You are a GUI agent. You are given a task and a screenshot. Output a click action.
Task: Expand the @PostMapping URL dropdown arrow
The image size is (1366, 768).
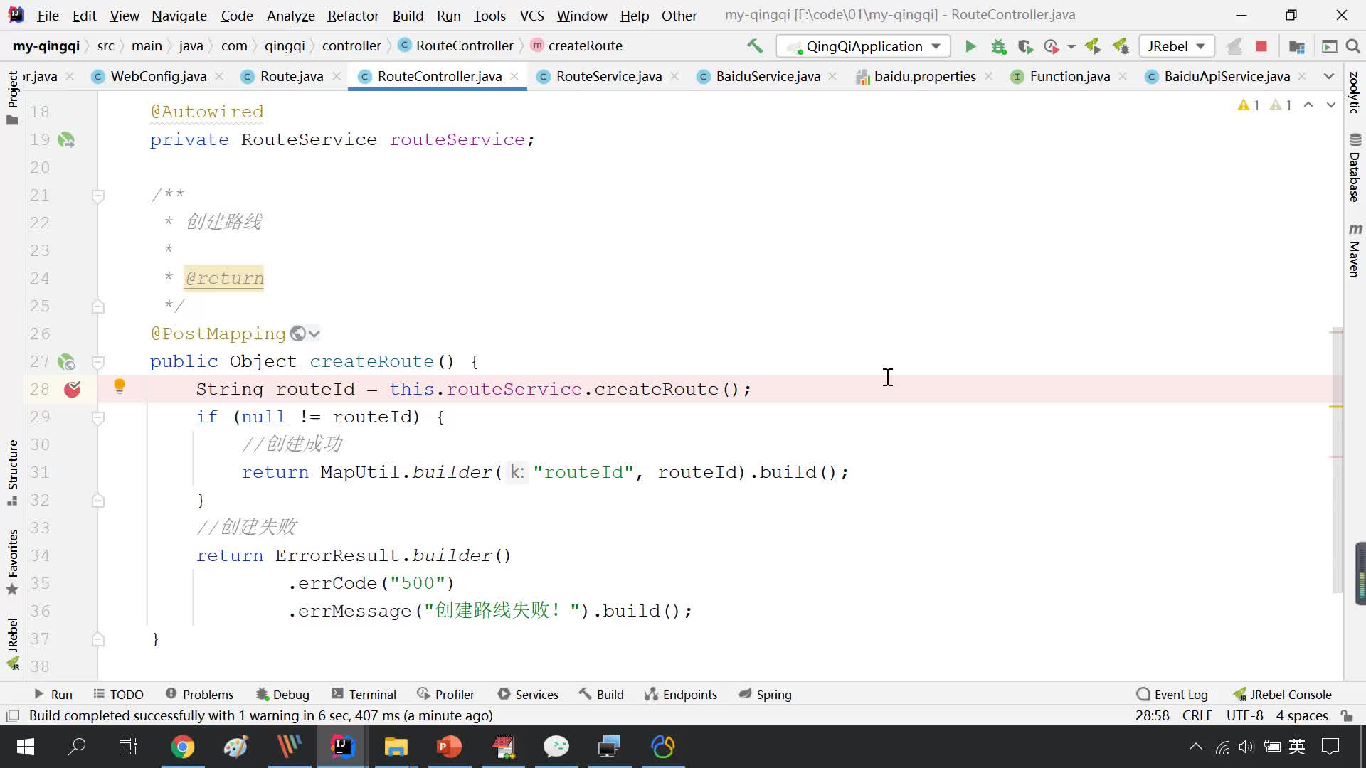(314, 334)
